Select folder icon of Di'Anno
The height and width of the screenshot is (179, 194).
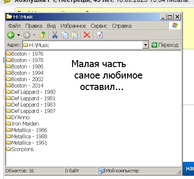click(x=9, y=117)
